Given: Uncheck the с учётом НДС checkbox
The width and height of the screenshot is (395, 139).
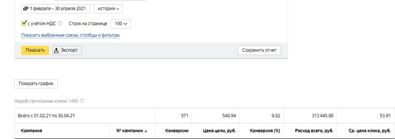Looking at the screenshot, I should point(24,23).
